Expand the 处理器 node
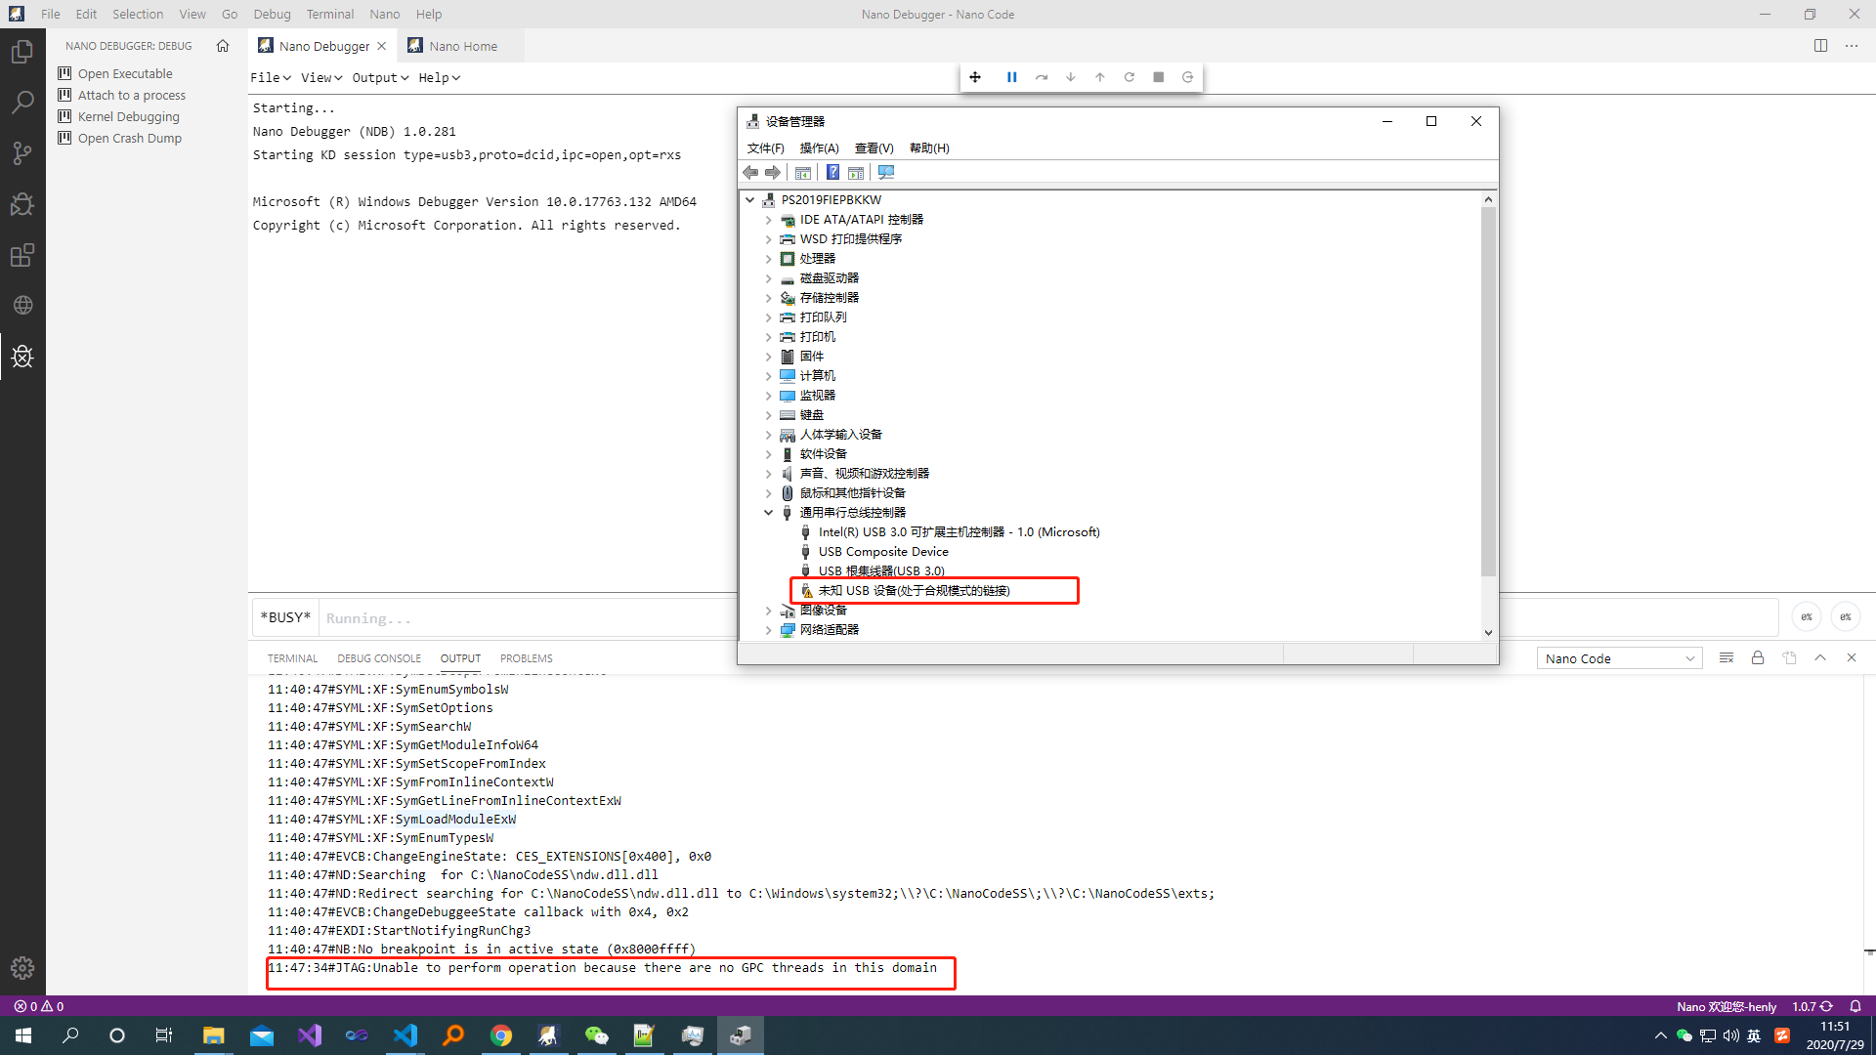 [769, 259]
